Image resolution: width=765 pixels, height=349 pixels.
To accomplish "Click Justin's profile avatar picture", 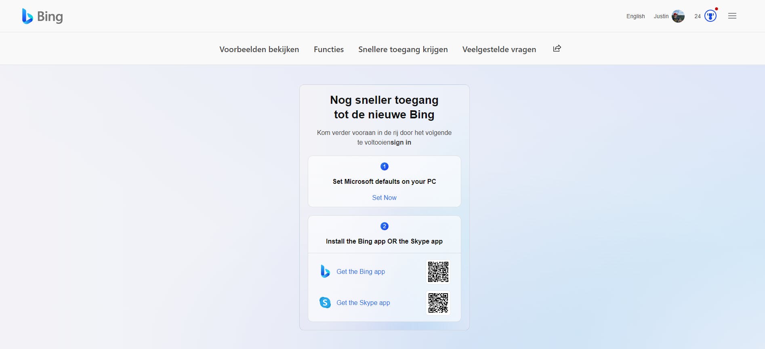I will 678,16.
